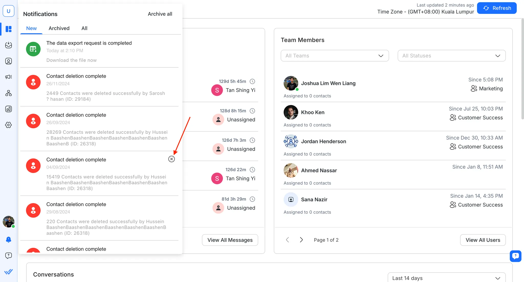Open the data export completed notification
This screenshot has width=524, height=282.
(89, 43)
